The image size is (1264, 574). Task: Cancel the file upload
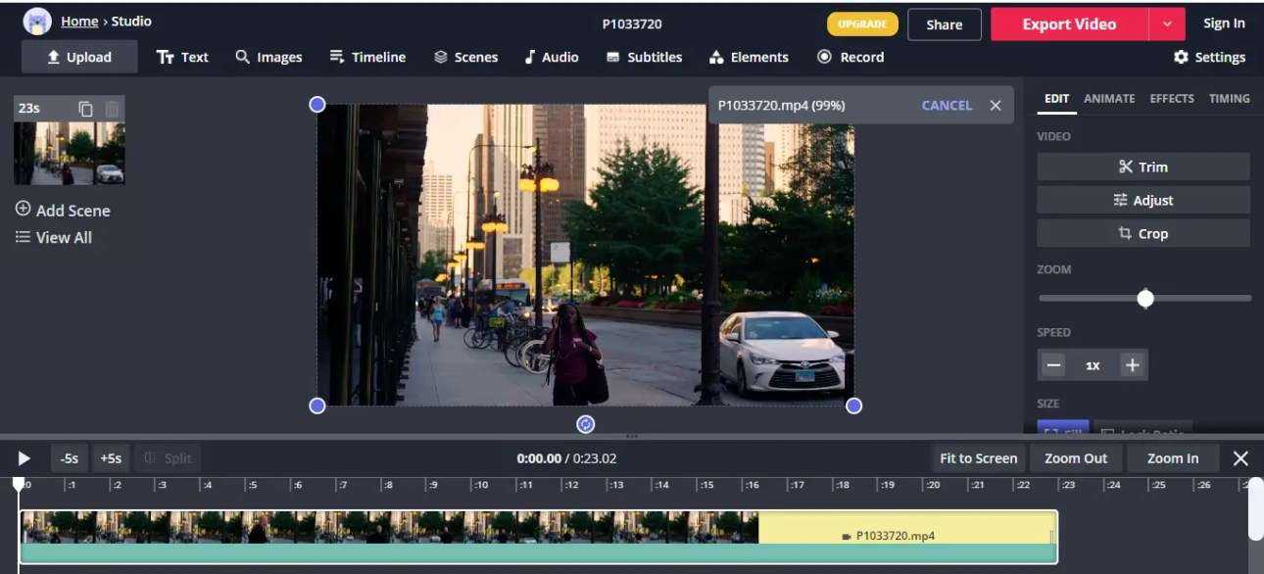coord(947,105)
